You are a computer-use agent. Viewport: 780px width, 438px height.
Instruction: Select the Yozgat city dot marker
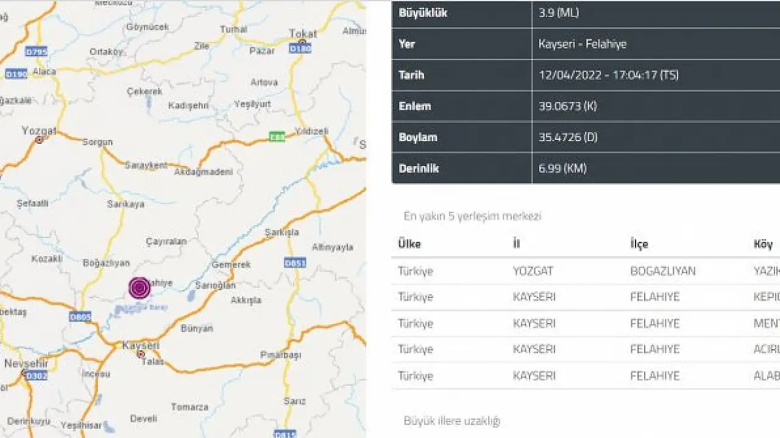click(40, 139)
